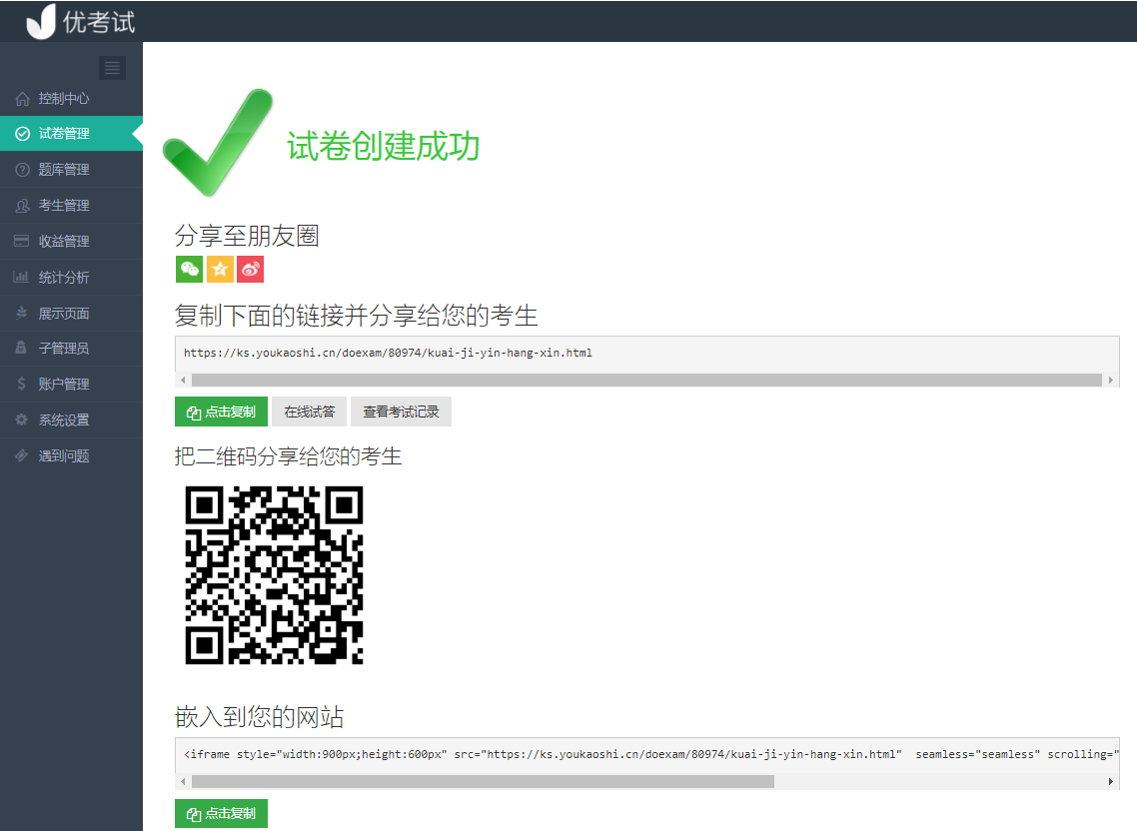The width and height of the screenshot is (1137, 831).
Task: Click the link field horizontal scrollbar thumb
Action: click(x=646, y=380)
